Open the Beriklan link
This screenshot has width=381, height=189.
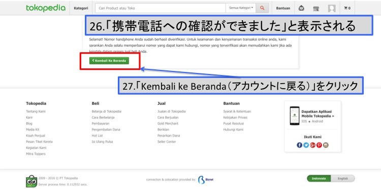point(163,130)
